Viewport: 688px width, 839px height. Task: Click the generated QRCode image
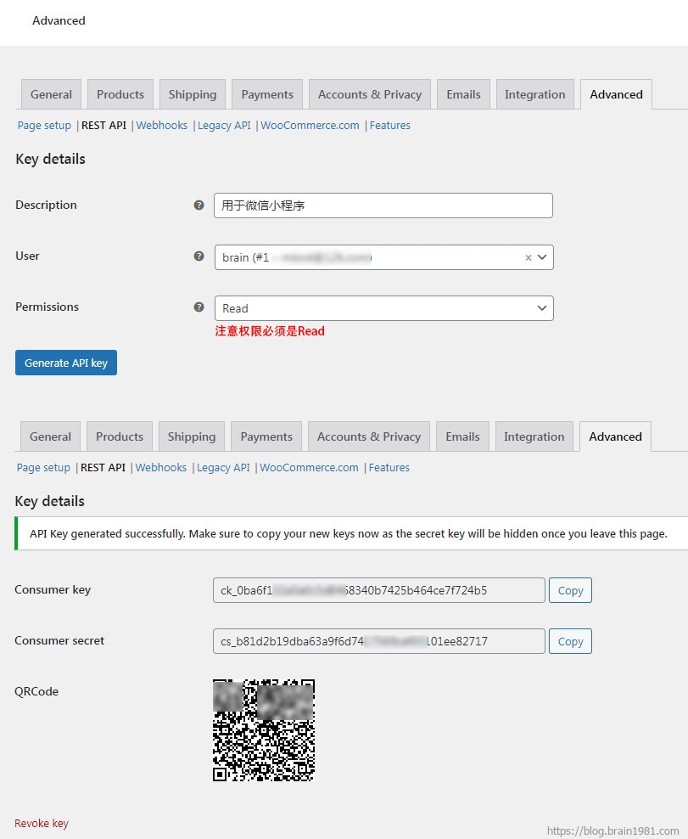(263, 729)
